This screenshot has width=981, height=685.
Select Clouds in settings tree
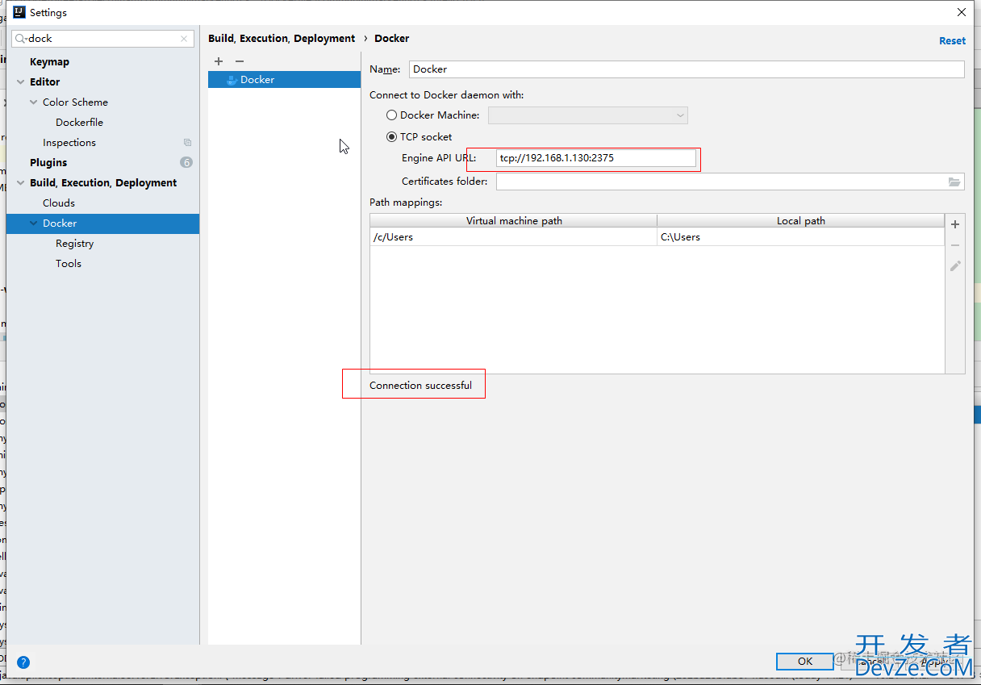point(59,203)
